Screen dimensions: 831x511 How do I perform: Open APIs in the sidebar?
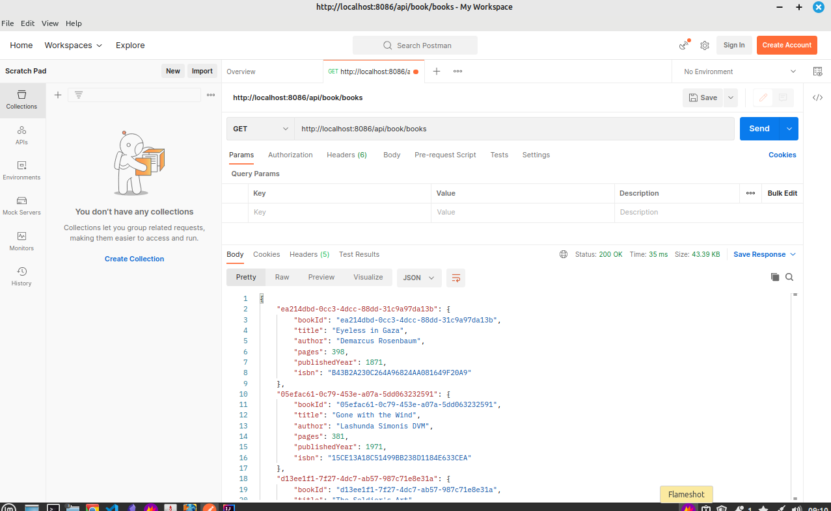pyautogui.click(x=22, y=135)
